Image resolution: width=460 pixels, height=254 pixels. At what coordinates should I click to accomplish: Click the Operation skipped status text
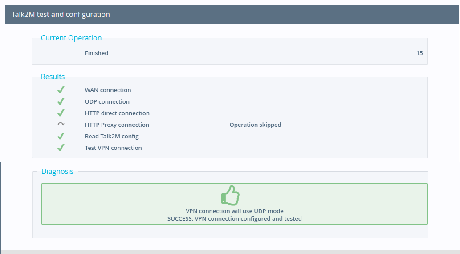click(x=255, y=125)
